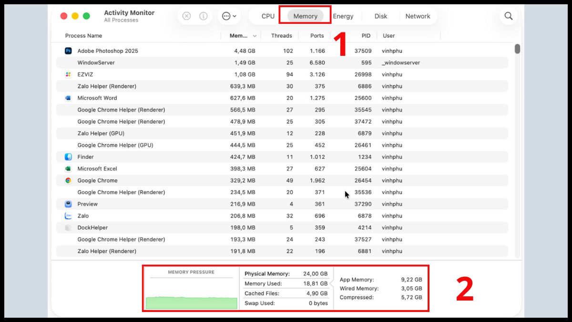
Task: Click the EZVIZ process icon
Action: click(x=68, y=74)
